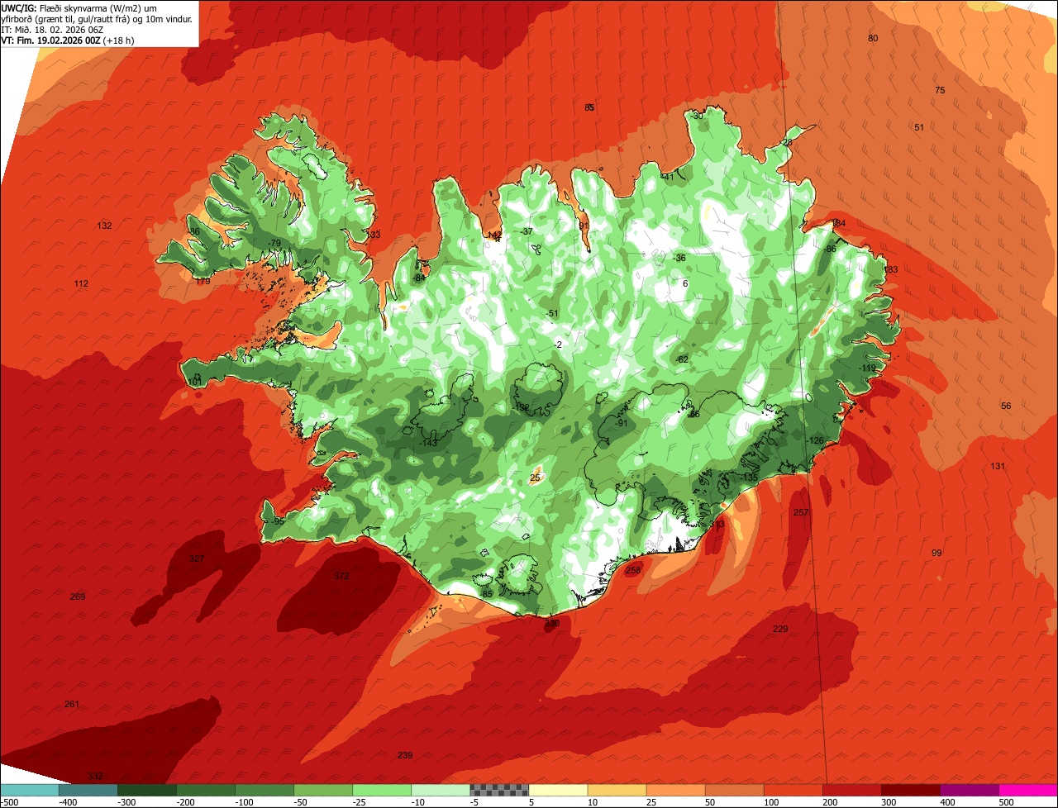The width and height of the screenshot is (1058, 808).
Task: Pick the light green swatch between -25 and -10
Action: [382, 790]
